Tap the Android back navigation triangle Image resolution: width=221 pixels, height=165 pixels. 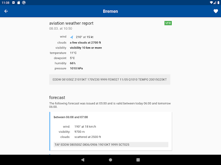coord(83,160)
